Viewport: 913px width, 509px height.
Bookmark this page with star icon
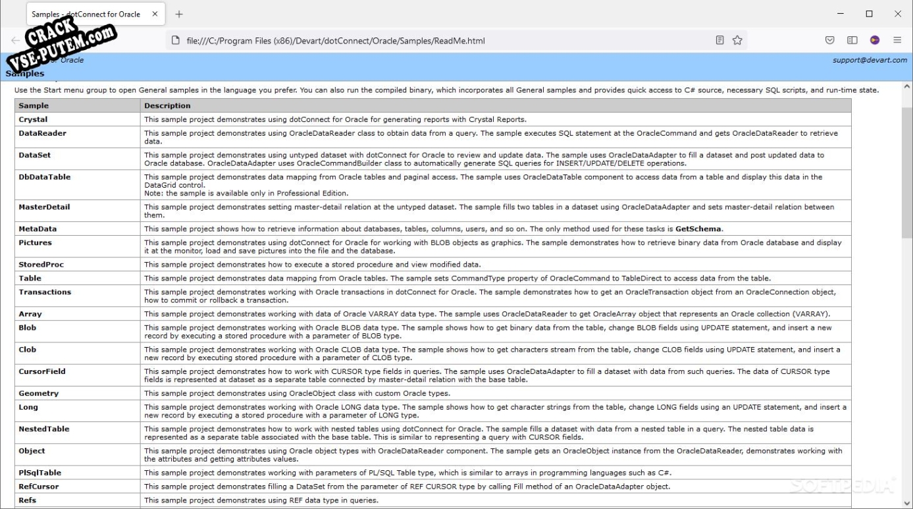(x=737, y=40)
